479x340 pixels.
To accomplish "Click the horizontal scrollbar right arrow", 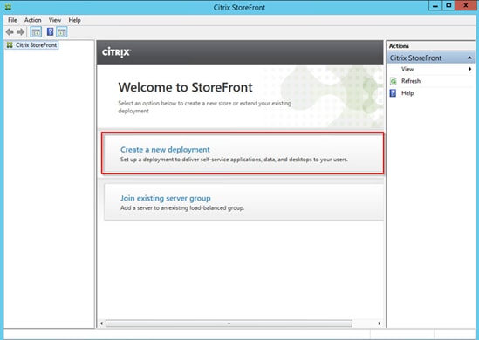I will [380, 323].
